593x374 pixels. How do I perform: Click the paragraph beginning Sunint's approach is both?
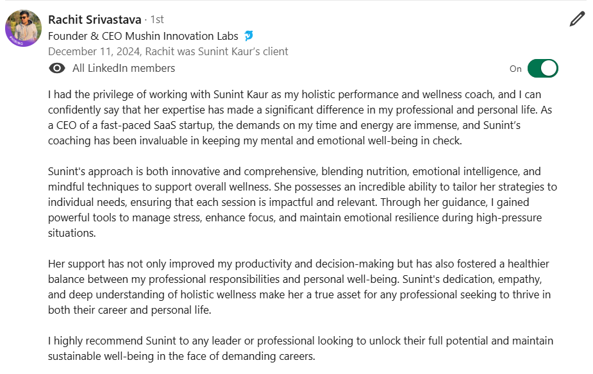tap(303, 202)
